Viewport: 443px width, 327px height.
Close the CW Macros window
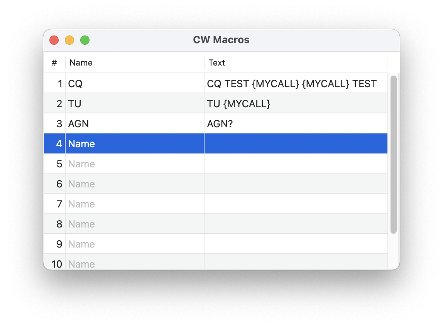coord(54,40)
